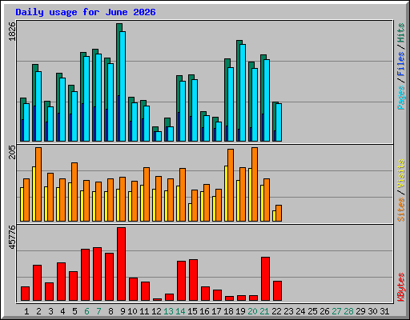Click day 2 on the x-axis
The image size is (410, 320).
click(x=38, y=311)
